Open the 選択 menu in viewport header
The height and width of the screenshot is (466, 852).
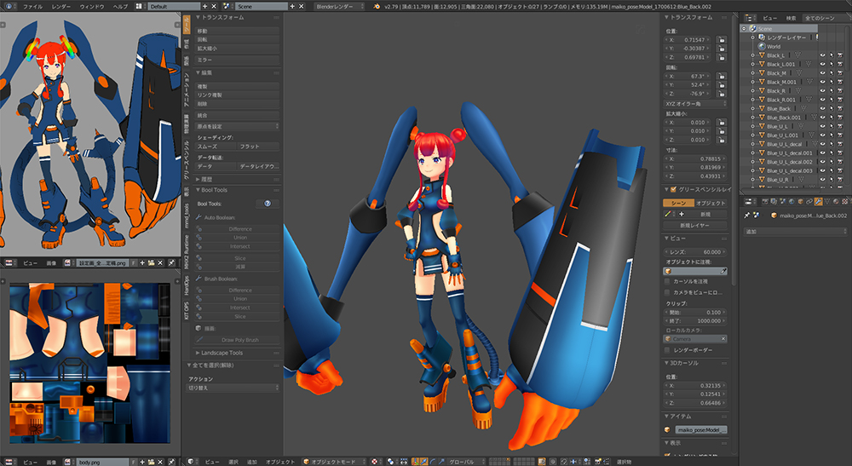(x=233, y=462)
